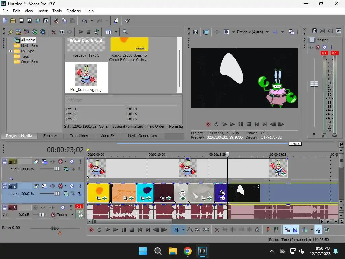This screenshot has width=345, height=259.
Task: Click the Insert Marker flag icon
Action: click(x=268, y=230)
